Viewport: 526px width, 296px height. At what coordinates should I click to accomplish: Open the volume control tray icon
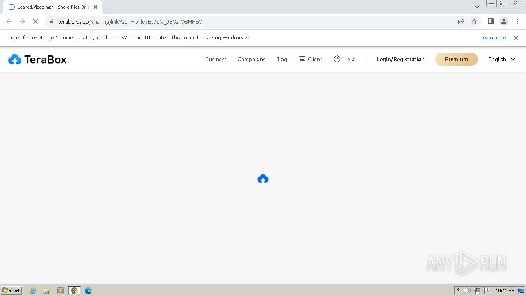pos(467,291)
